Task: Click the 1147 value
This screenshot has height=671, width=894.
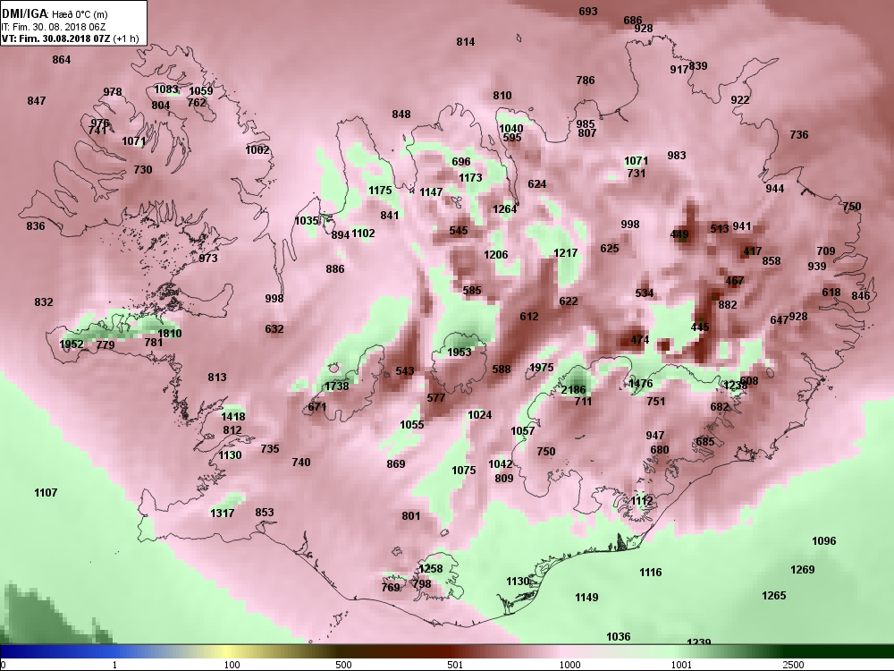Action: tap(431, 192)
